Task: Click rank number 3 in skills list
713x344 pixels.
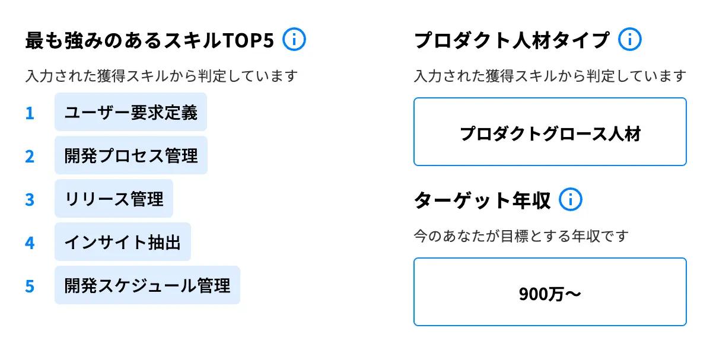Action: coord(30,199)
